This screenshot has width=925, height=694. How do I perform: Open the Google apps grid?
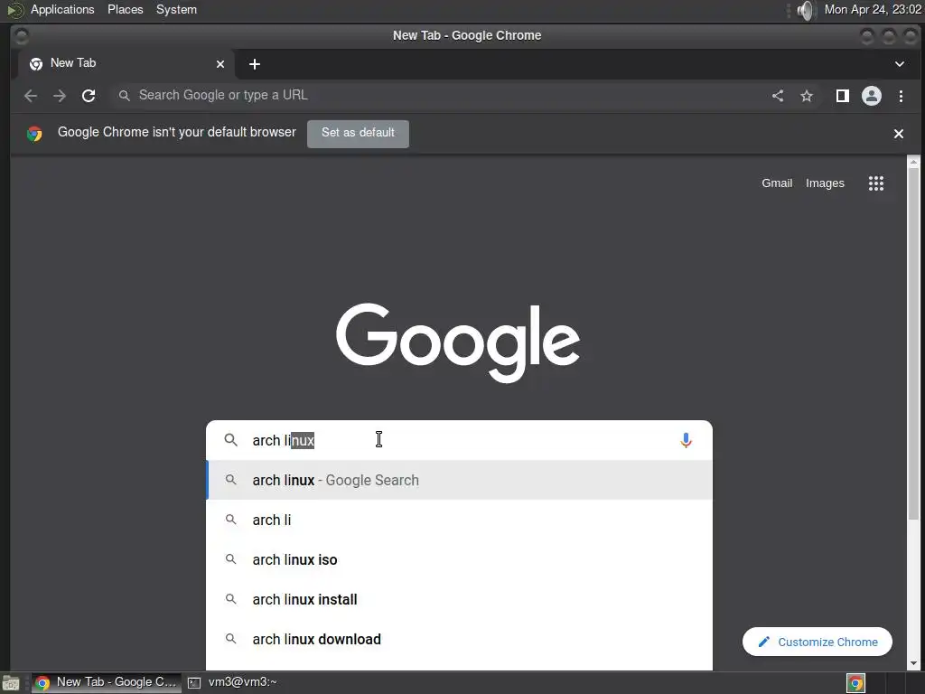pyautogui.click(x=875, y=183)
